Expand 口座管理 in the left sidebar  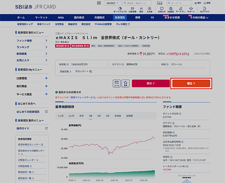pos(46,78)
